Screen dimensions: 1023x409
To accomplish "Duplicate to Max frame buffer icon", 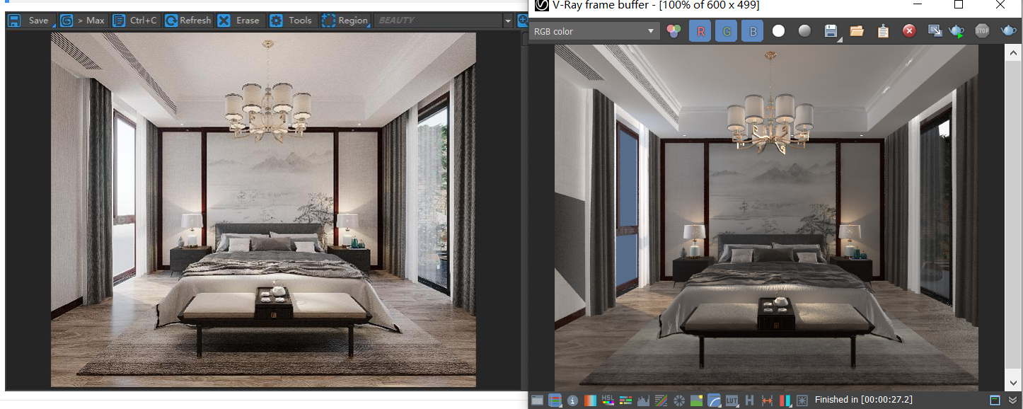I will 935,31.
